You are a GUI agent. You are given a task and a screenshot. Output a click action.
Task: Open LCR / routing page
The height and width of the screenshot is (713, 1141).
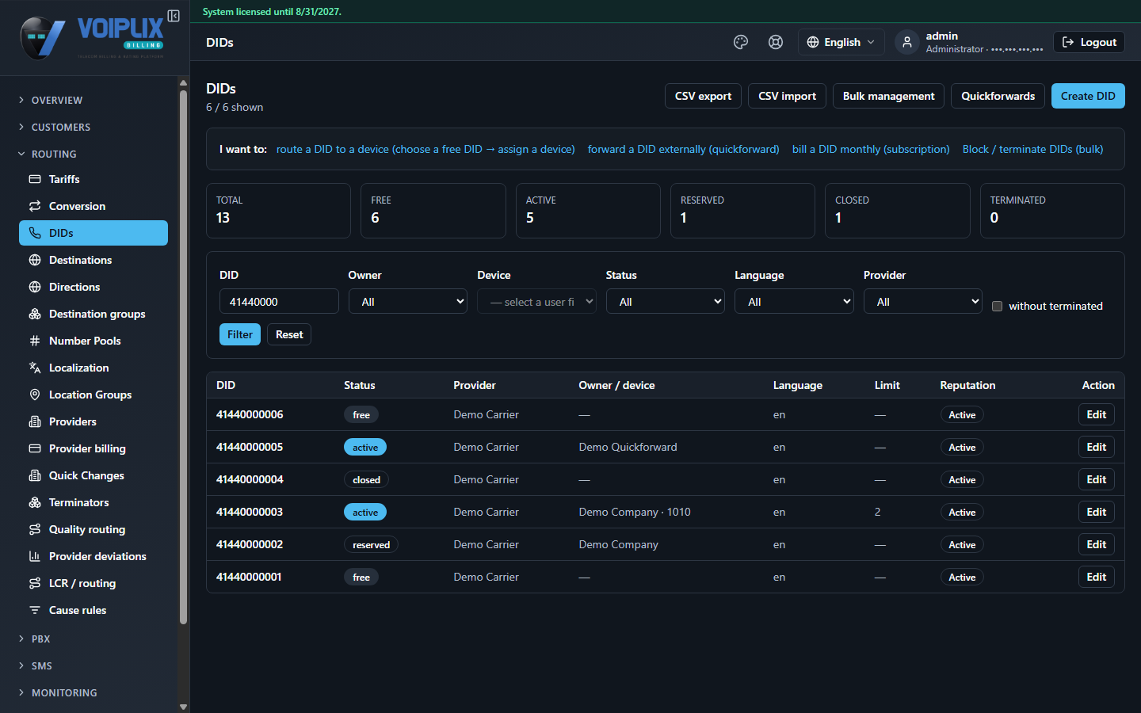(93, 583)
